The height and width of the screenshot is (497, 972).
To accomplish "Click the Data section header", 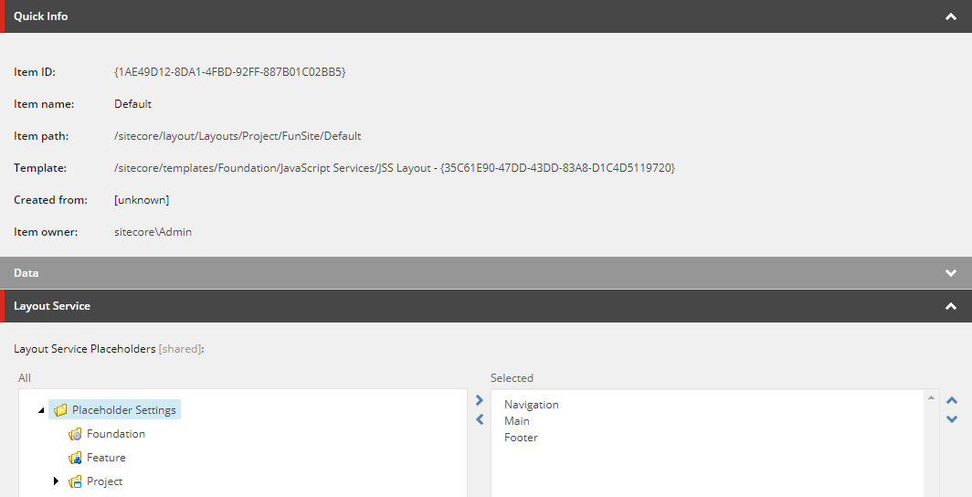I will (x=486, y=272).
